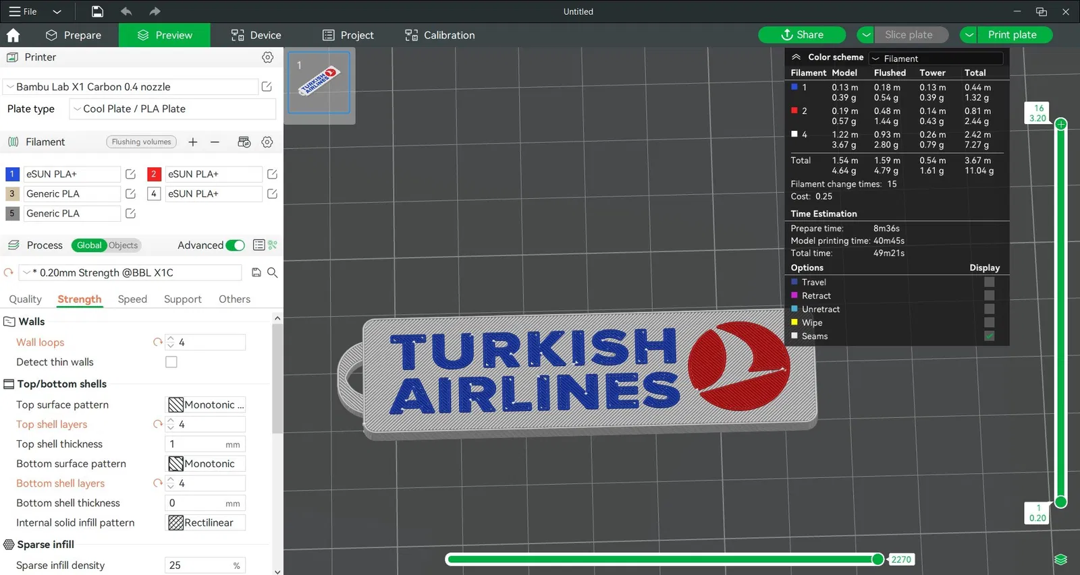Click the red filament 2 color swatch

(x=154, y=174)
